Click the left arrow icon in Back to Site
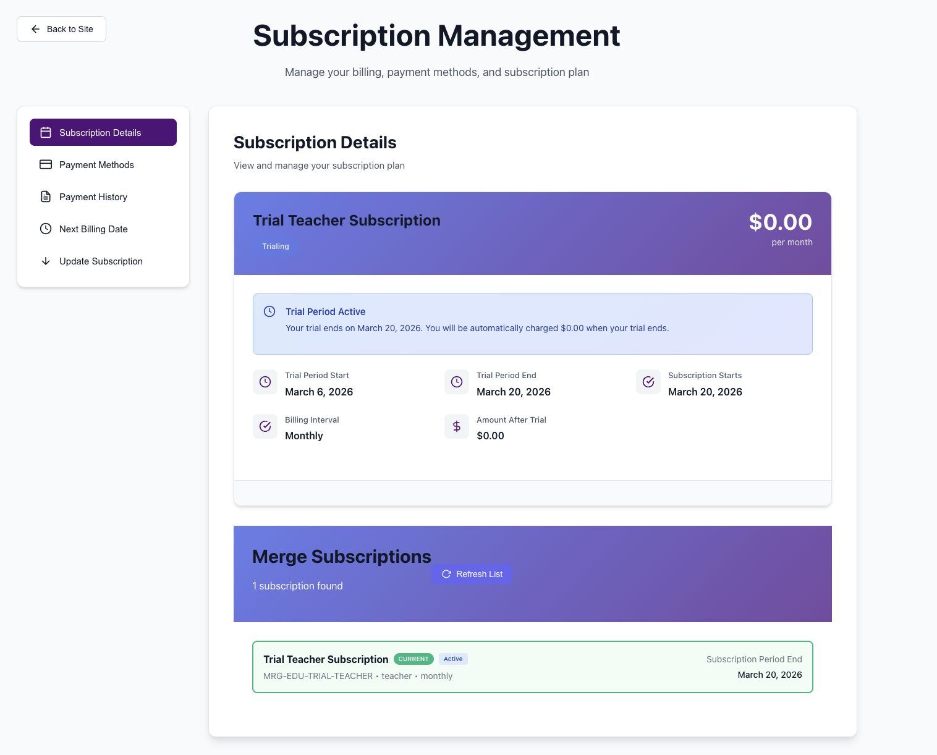The height and width of the screenshot is (755, 937). [x=35, y=29]
